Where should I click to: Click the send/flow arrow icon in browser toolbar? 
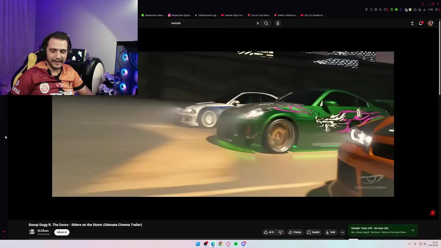380,10
